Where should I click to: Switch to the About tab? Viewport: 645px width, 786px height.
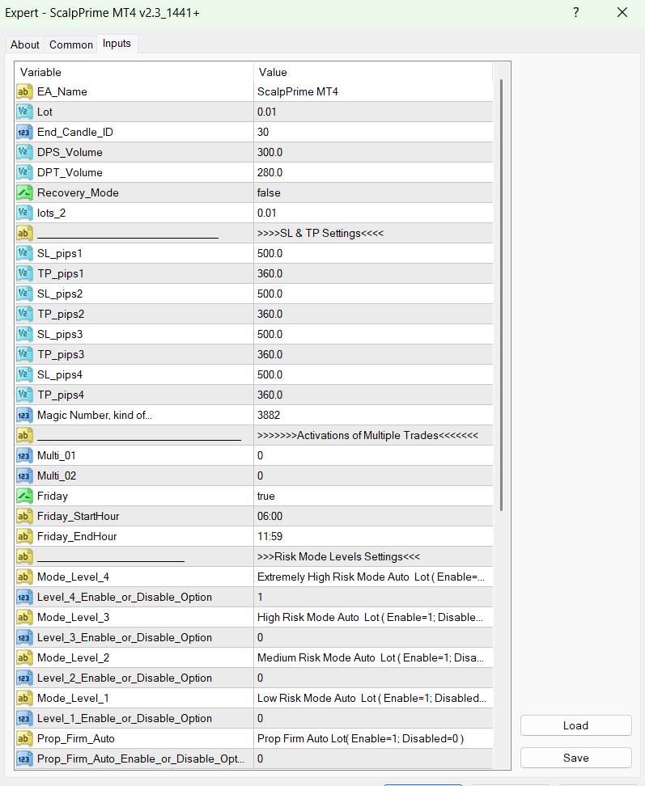(x=25, y=44)
